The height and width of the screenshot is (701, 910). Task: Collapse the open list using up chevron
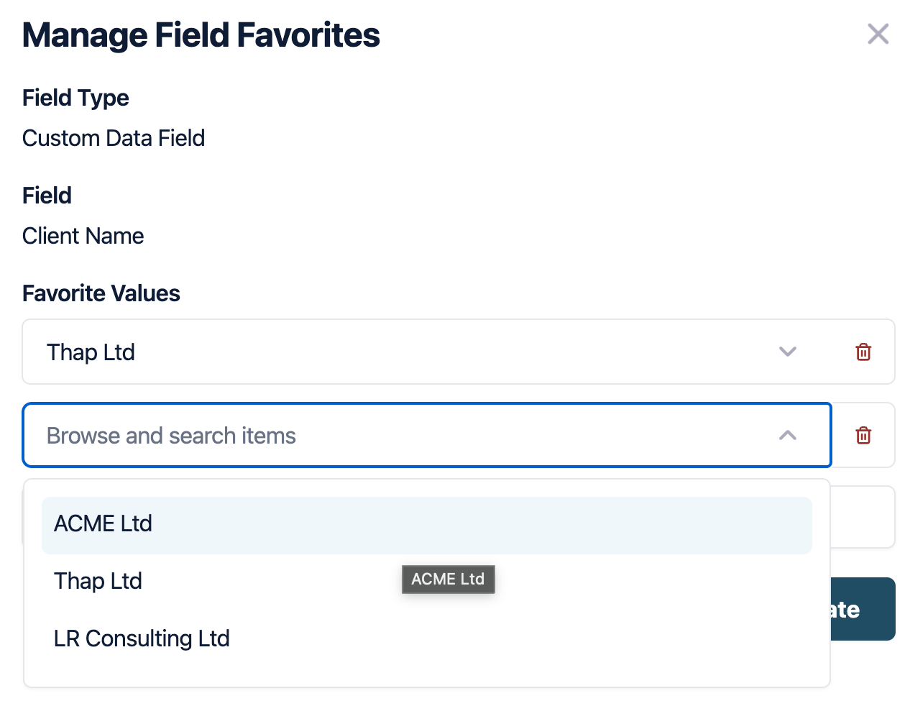pos(788,435)
